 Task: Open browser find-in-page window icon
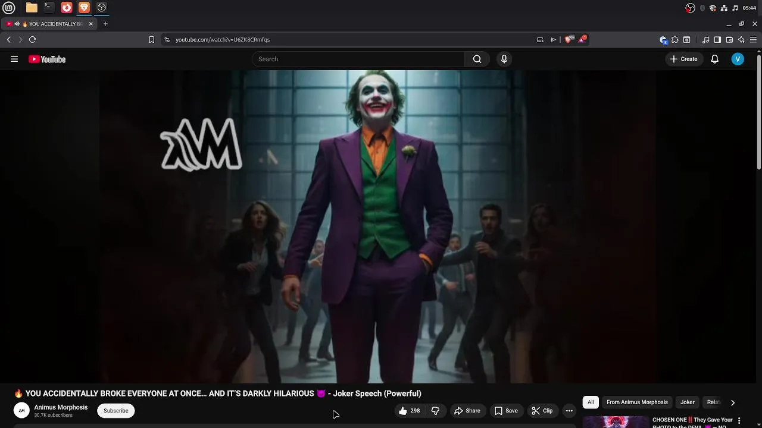point(686,40)
